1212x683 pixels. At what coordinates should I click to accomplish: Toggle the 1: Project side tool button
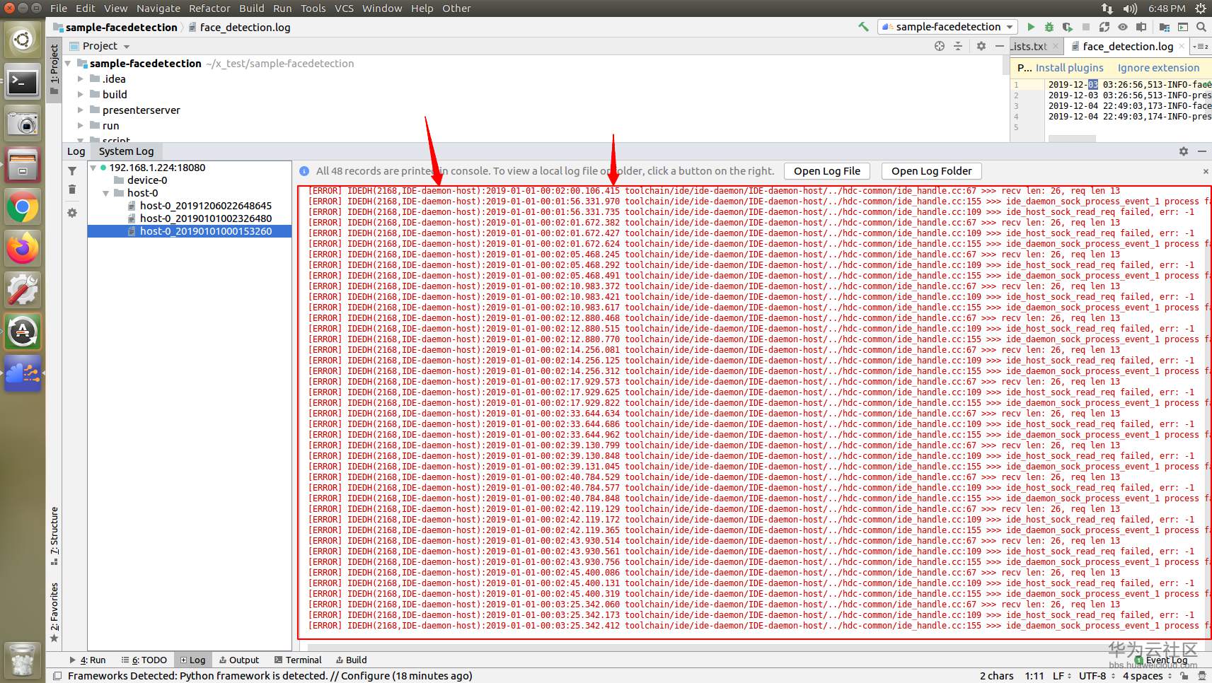tap(54, 69)
